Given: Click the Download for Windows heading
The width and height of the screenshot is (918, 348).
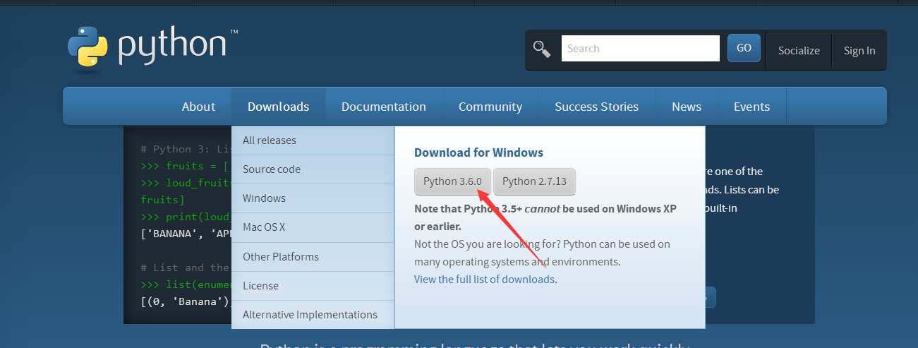Looking at the screenshot, I should point(478,152).
